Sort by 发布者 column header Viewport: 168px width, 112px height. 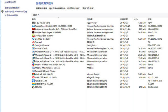90,19
